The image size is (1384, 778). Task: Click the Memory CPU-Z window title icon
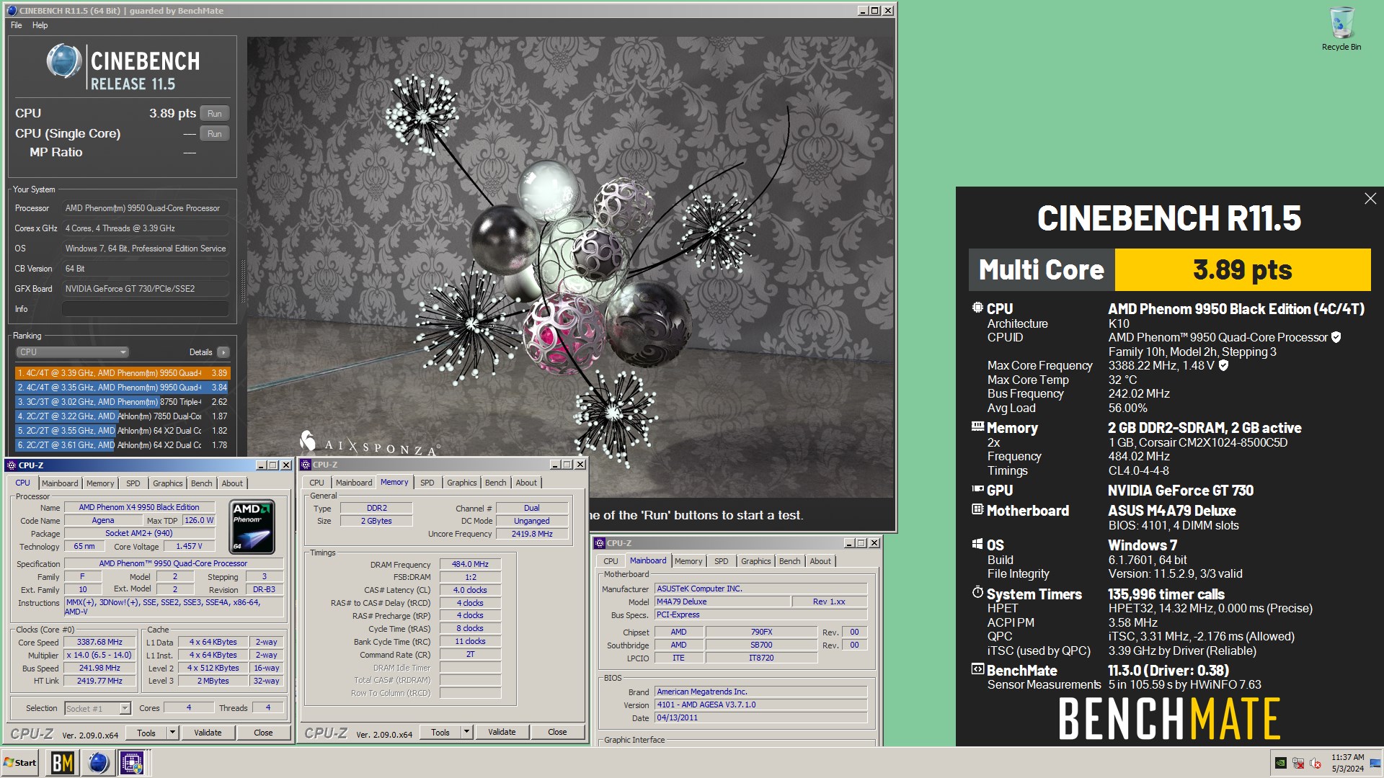pyautogui.click(x=306, y=465)
